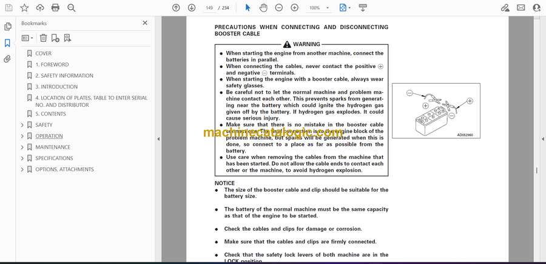Screen dimensions: 546x264
Task: Delete the selected bookmark with trash icon
Action: pos(43,38)
